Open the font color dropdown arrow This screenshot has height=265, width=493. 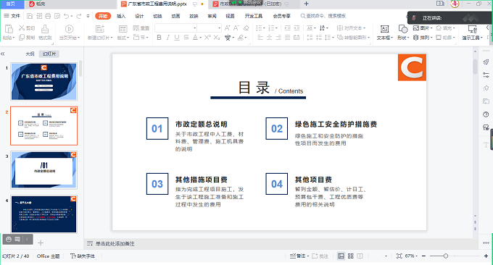click(200, 38)
